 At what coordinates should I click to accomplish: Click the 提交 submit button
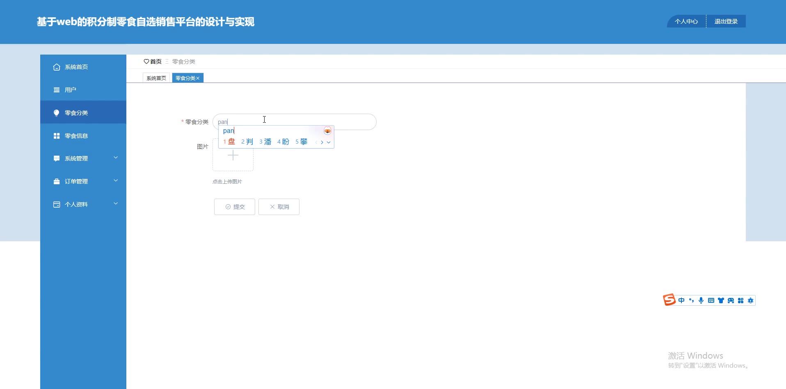235,207
